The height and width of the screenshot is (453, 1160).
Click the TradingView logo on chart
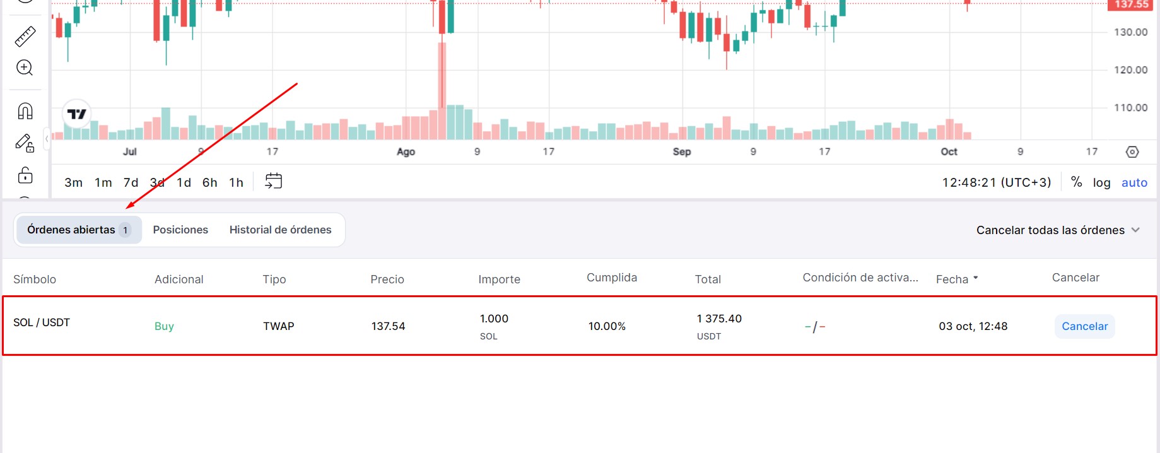point(77,114)
